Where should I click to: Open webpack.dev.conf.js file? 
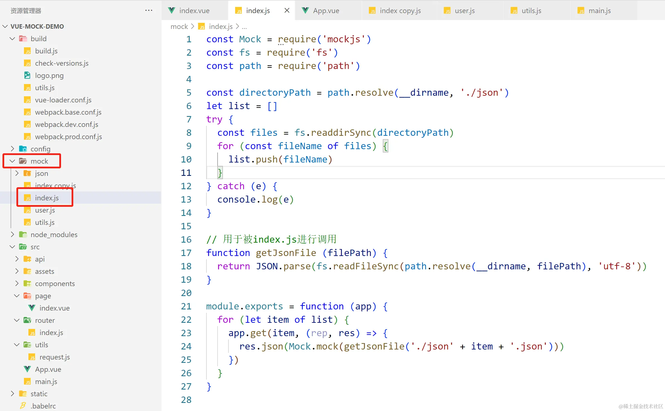tap(67, 125)
